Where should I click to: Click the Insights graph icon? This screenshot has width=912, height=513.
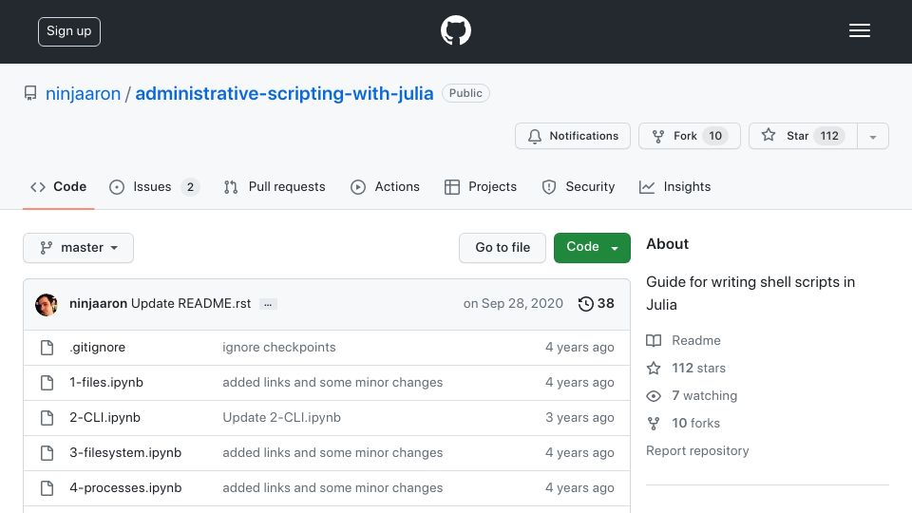click(x=647, y=187)
